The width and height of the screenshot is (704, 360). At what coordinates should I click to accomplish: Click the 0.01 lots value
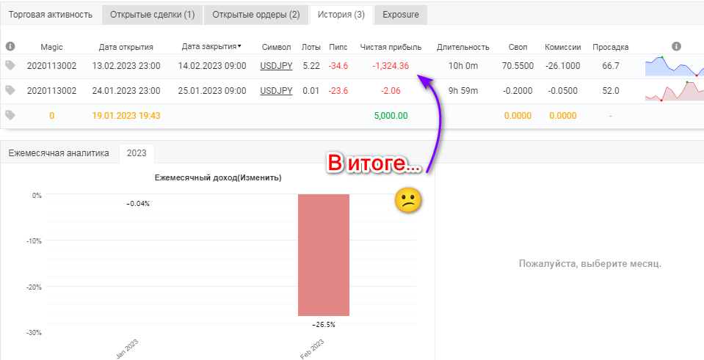(x=311, y=91)
